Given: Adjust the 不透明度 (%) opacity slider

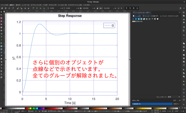Looking at the screenshot, I should click(152, 104).
